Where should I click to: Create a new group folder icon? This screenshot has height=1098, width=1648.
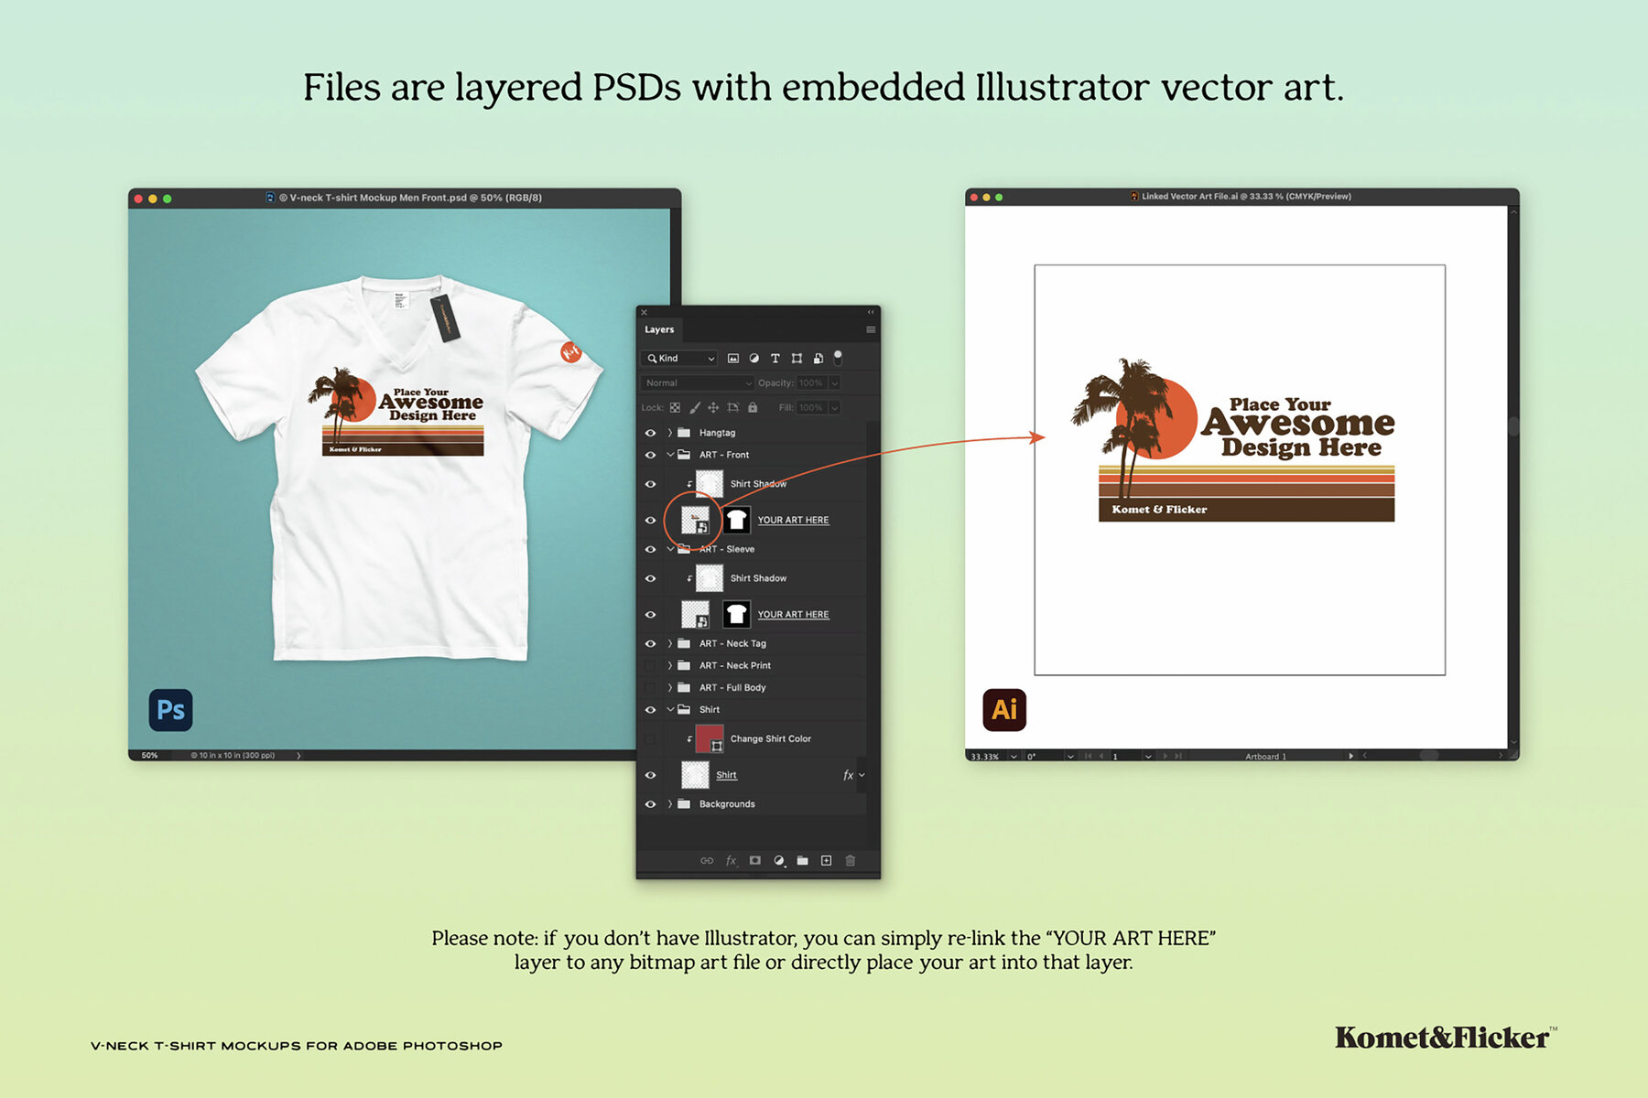[802, 861]
